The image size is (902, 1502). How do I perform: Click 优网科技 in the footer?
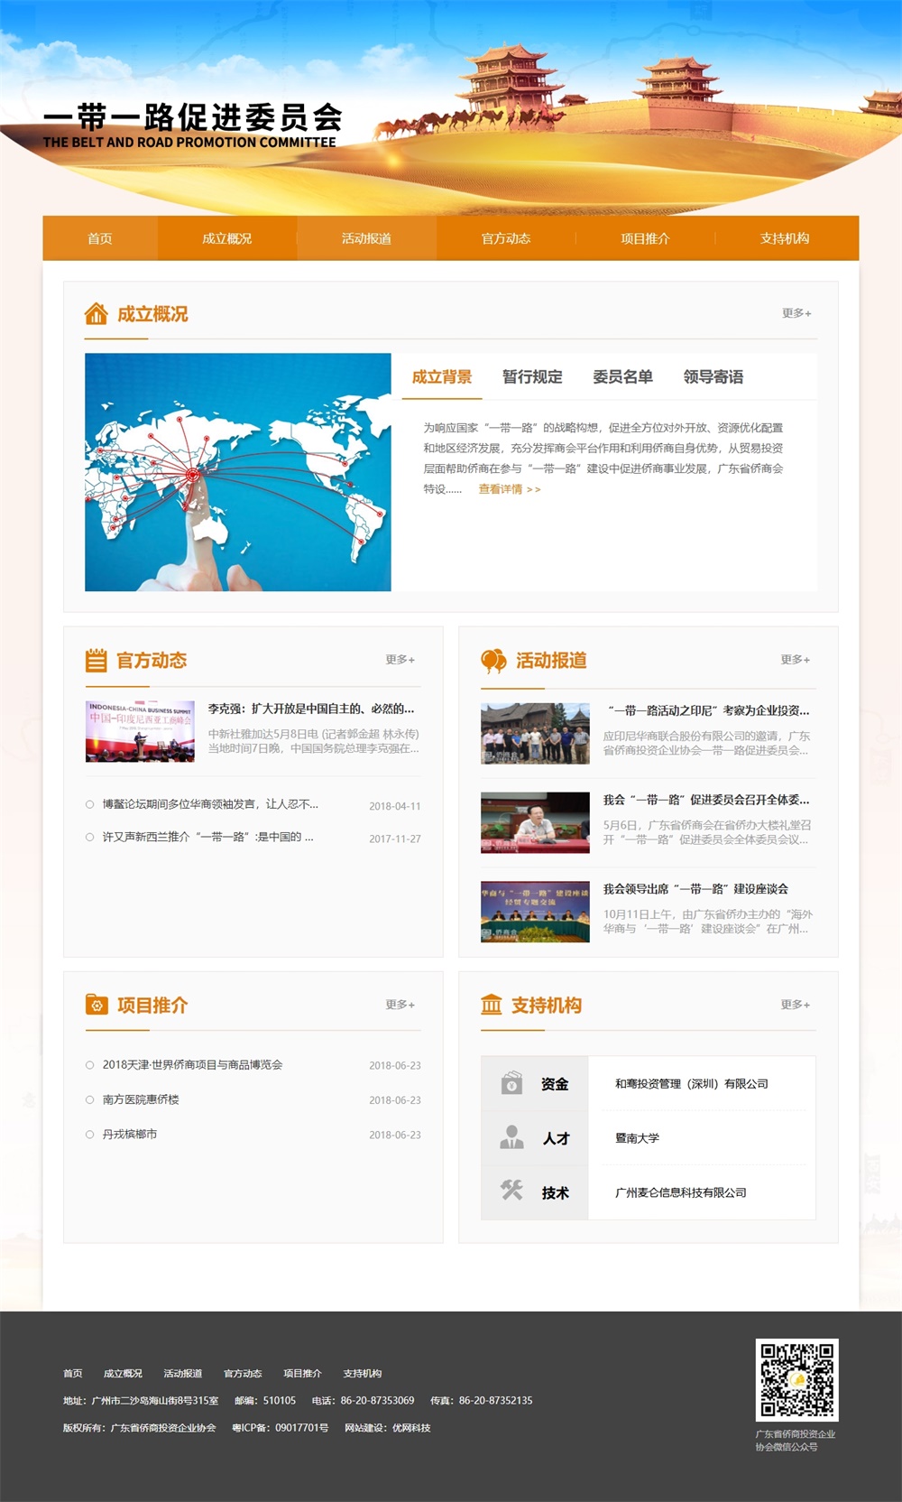pyautogui.click(x=411, y=1428)
